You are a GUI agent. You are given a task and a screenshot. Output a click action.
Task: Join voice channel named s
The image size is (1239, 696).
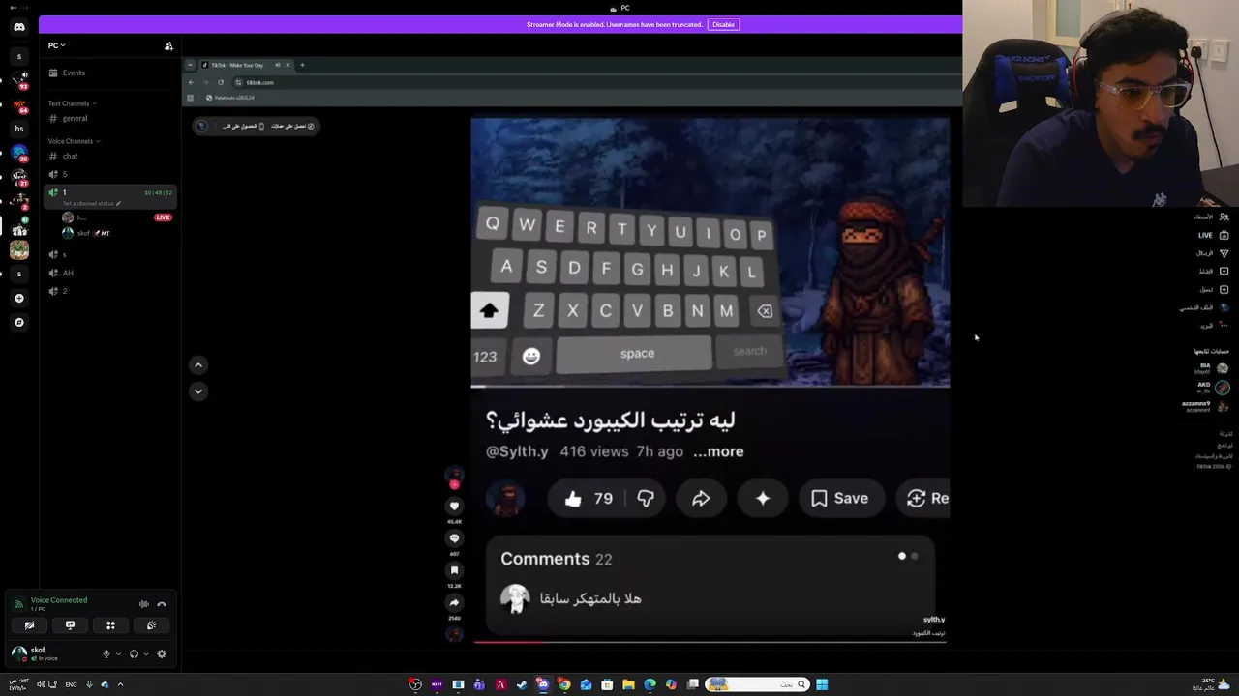[x=108, y=254]
